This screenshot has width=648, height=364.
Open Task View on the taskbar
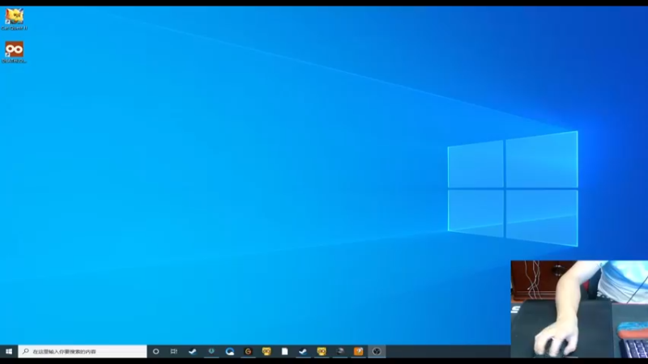point(174,351)
